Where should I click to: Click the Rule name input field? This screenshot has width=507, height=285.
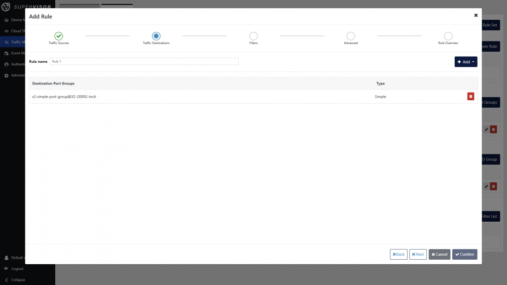coord(144,61)
